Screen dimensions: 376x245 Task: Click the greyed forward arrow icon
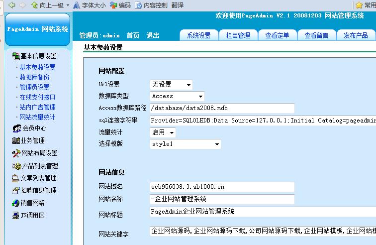(22, 5)
